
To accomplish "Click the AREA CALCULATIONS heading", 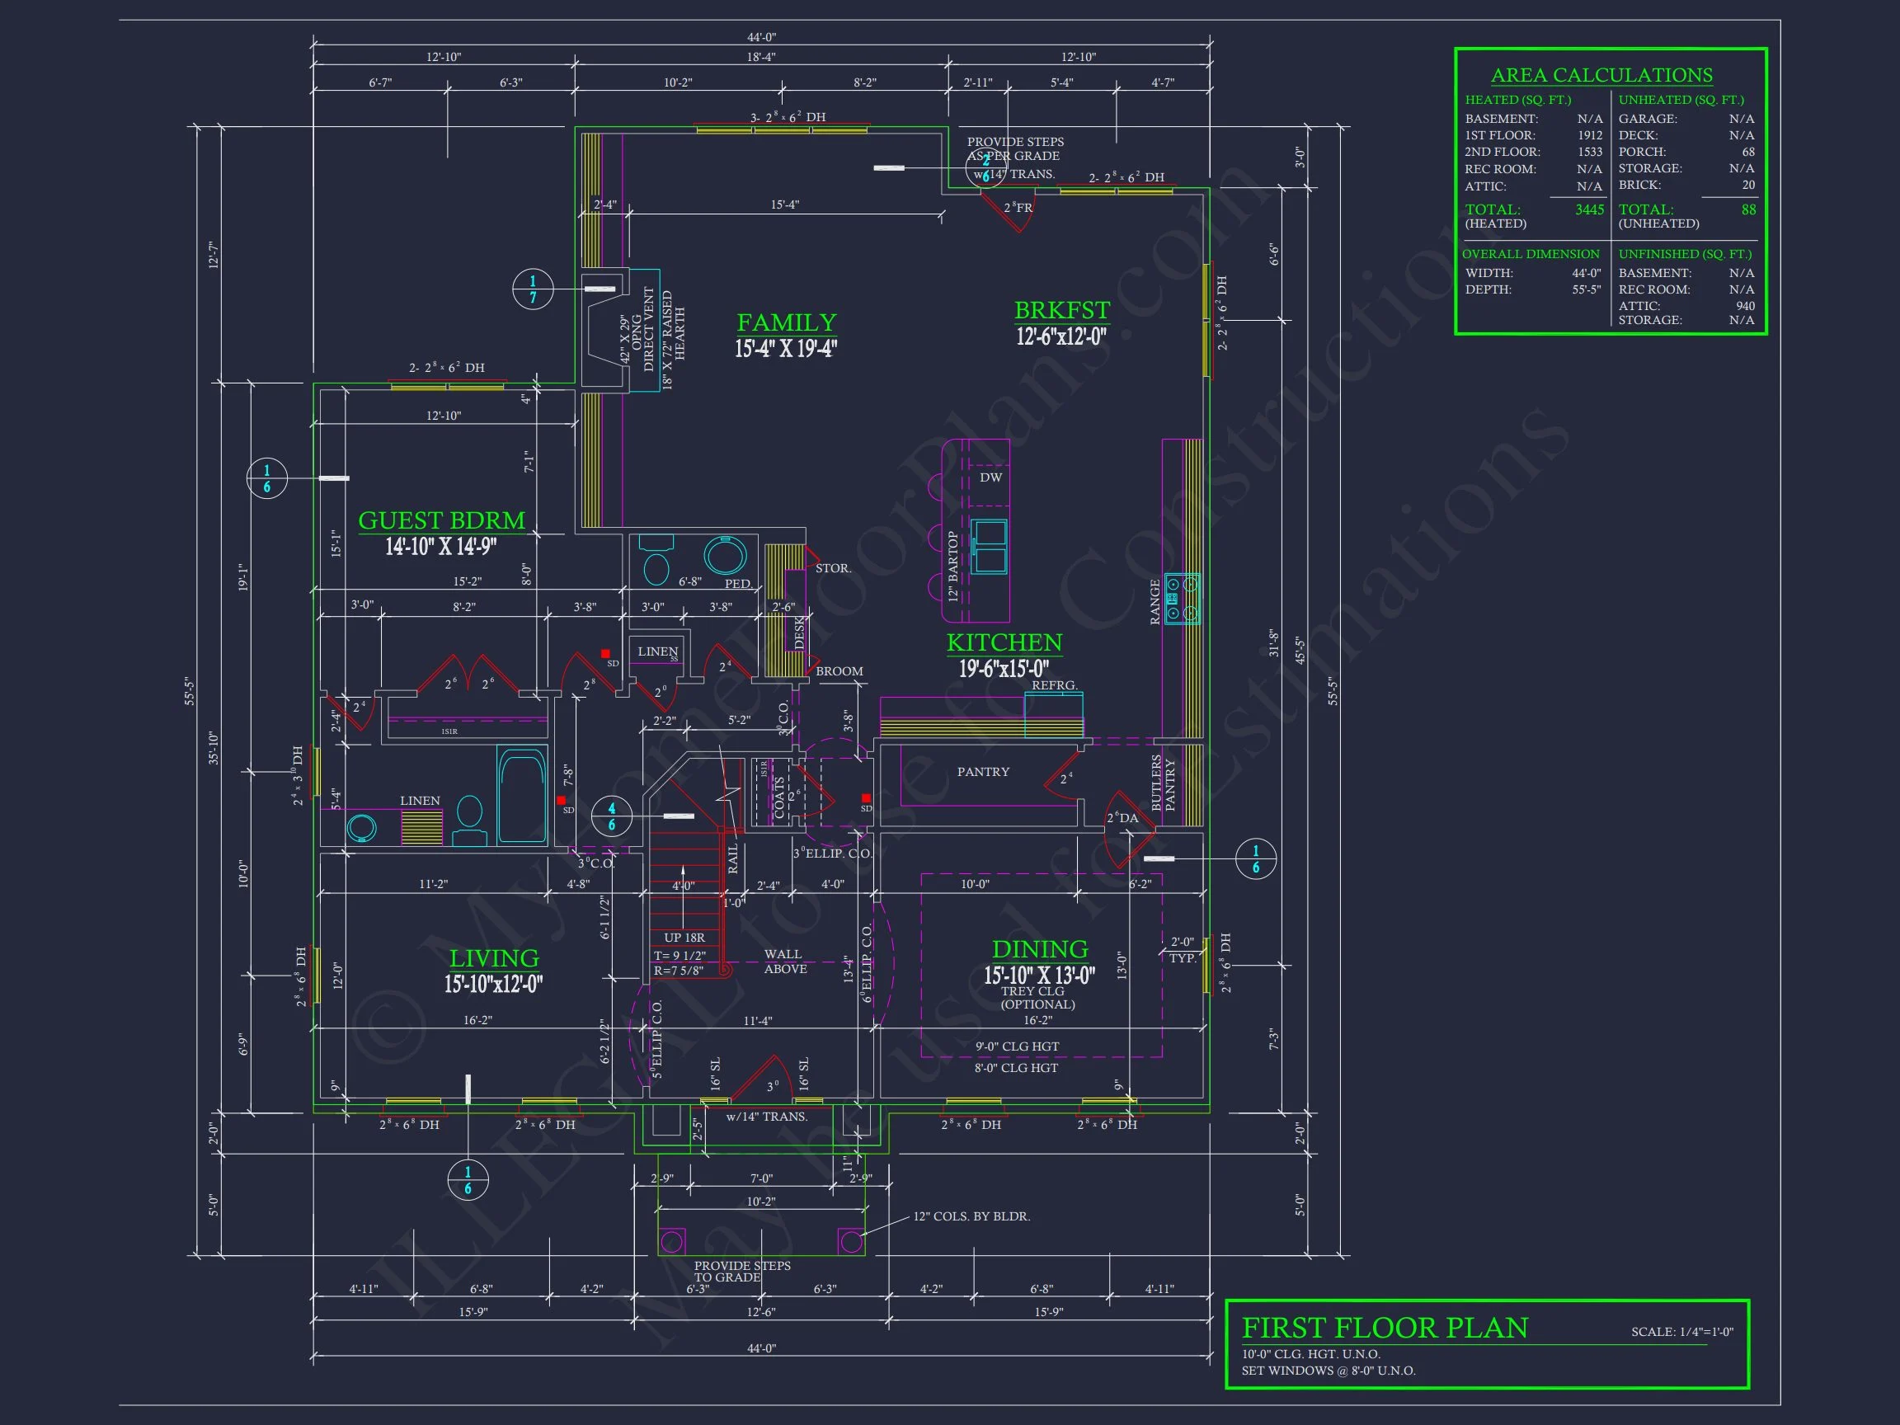I will [1601, 76].
